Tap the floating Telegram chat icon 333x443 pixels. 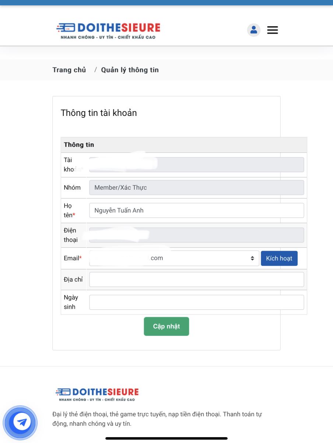(x=20, y=422)
